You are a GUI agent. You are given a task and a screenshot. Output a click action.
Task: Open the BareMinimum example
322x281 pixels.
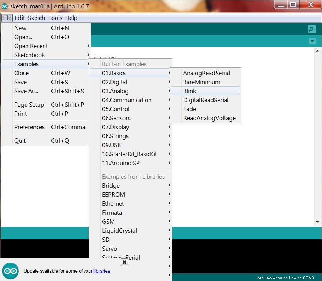[x=205, y=82]
